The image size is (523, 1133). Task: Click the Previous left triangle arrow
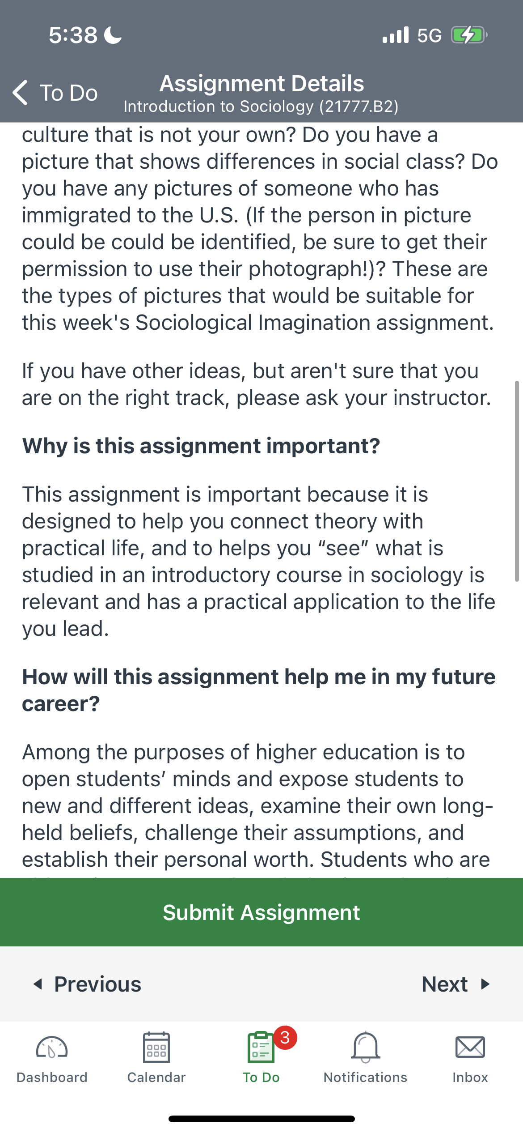pos(38,984)
